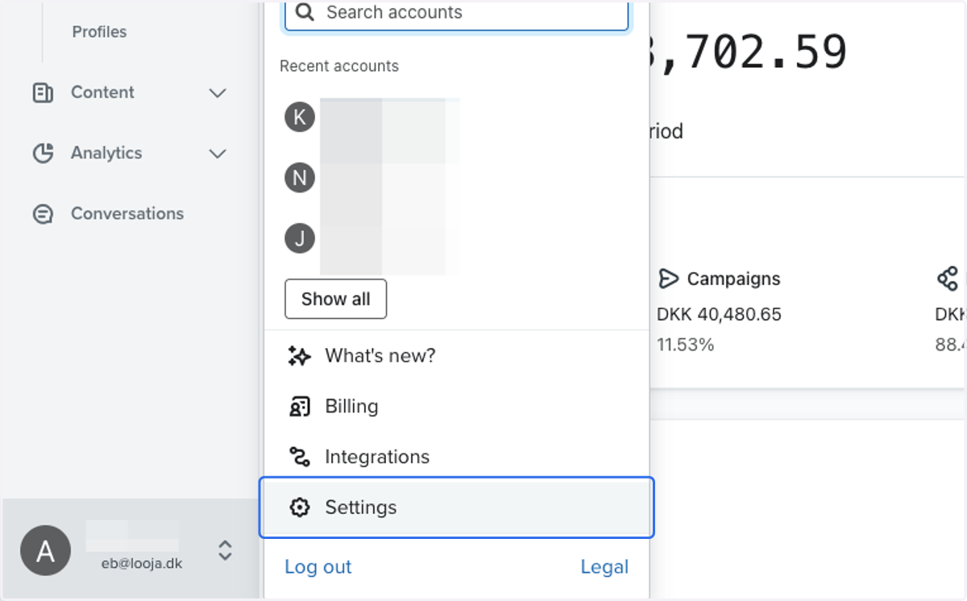This screenshot has height=601, width=967.
Task: Click the Show all button
Action: coord(336,299)
